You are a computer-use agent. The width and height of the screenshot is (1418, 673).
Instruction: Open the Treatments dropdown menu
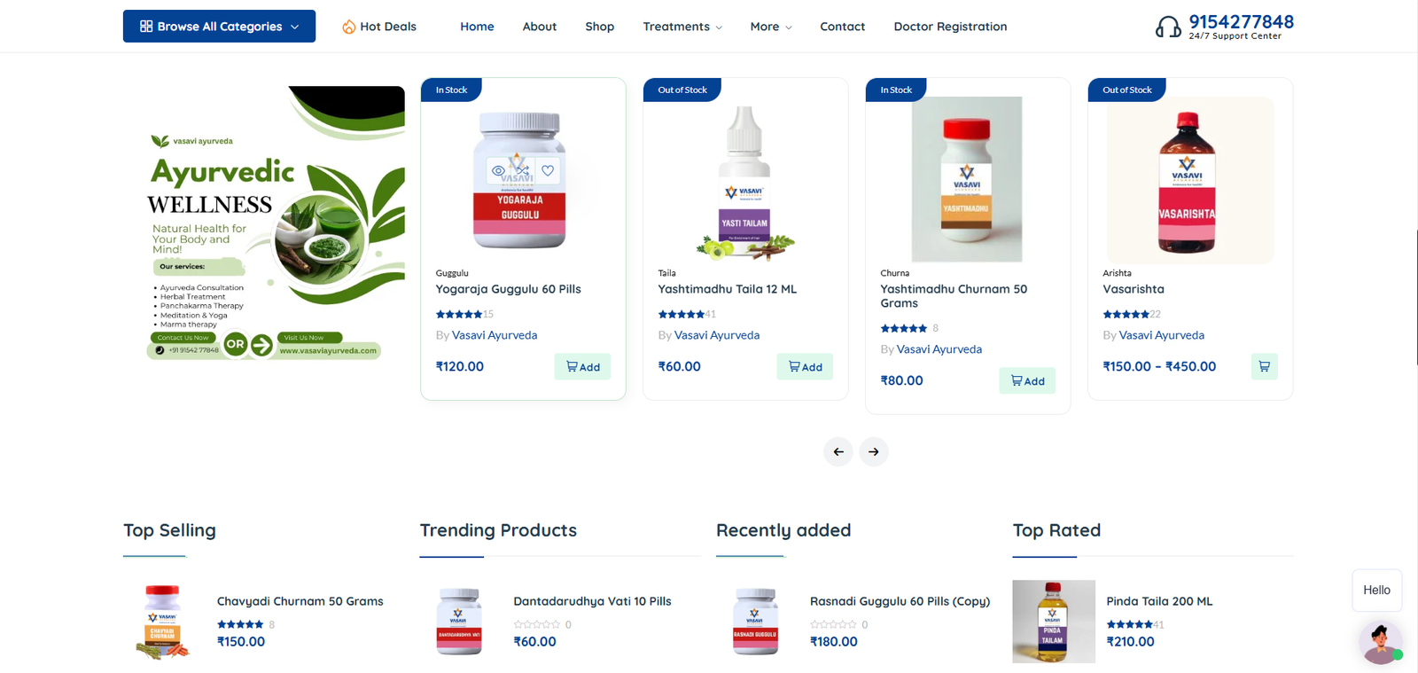[x=682, y=27]
